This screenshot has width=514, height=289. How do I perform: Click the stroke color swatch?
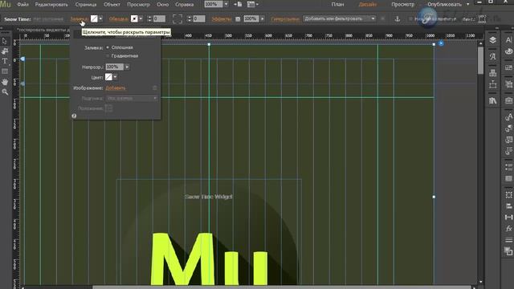134,18
